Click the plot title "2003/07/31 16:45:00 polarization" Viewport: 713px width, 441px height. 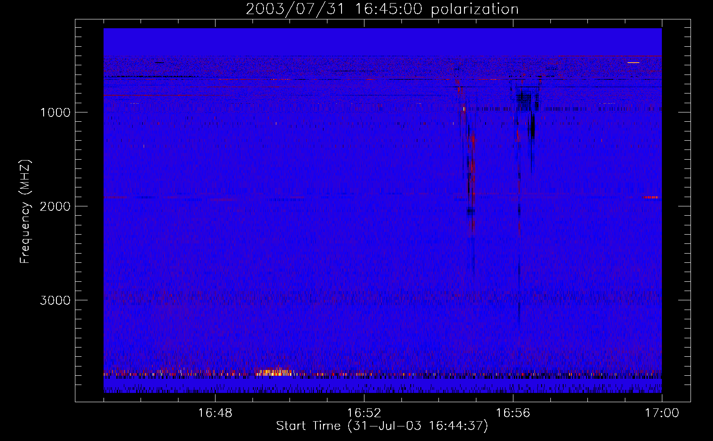point(382,9)
